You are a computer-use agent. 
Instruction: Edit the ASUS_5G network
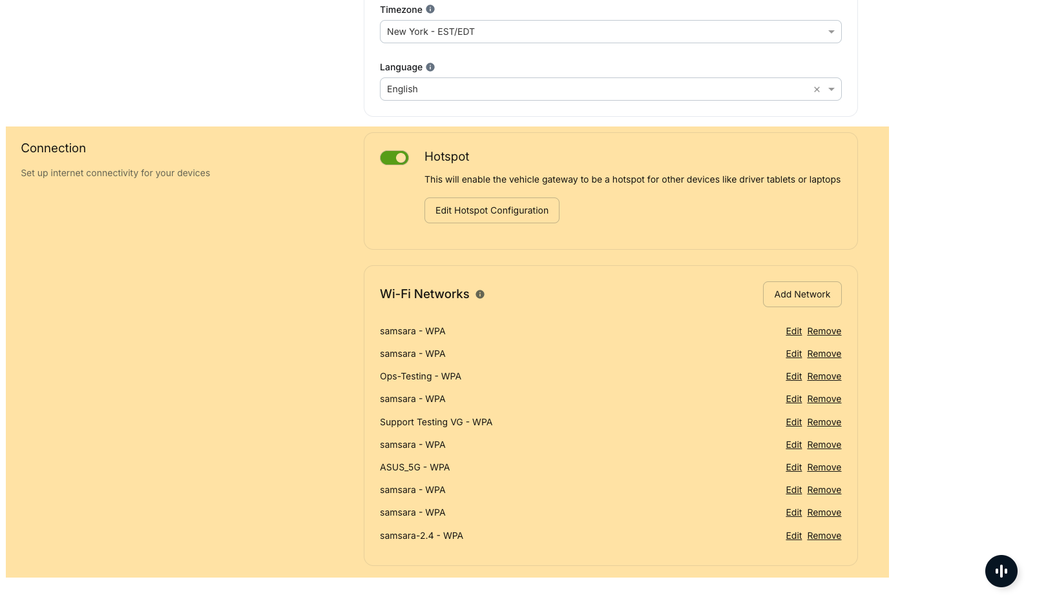[x=793, y=467]
